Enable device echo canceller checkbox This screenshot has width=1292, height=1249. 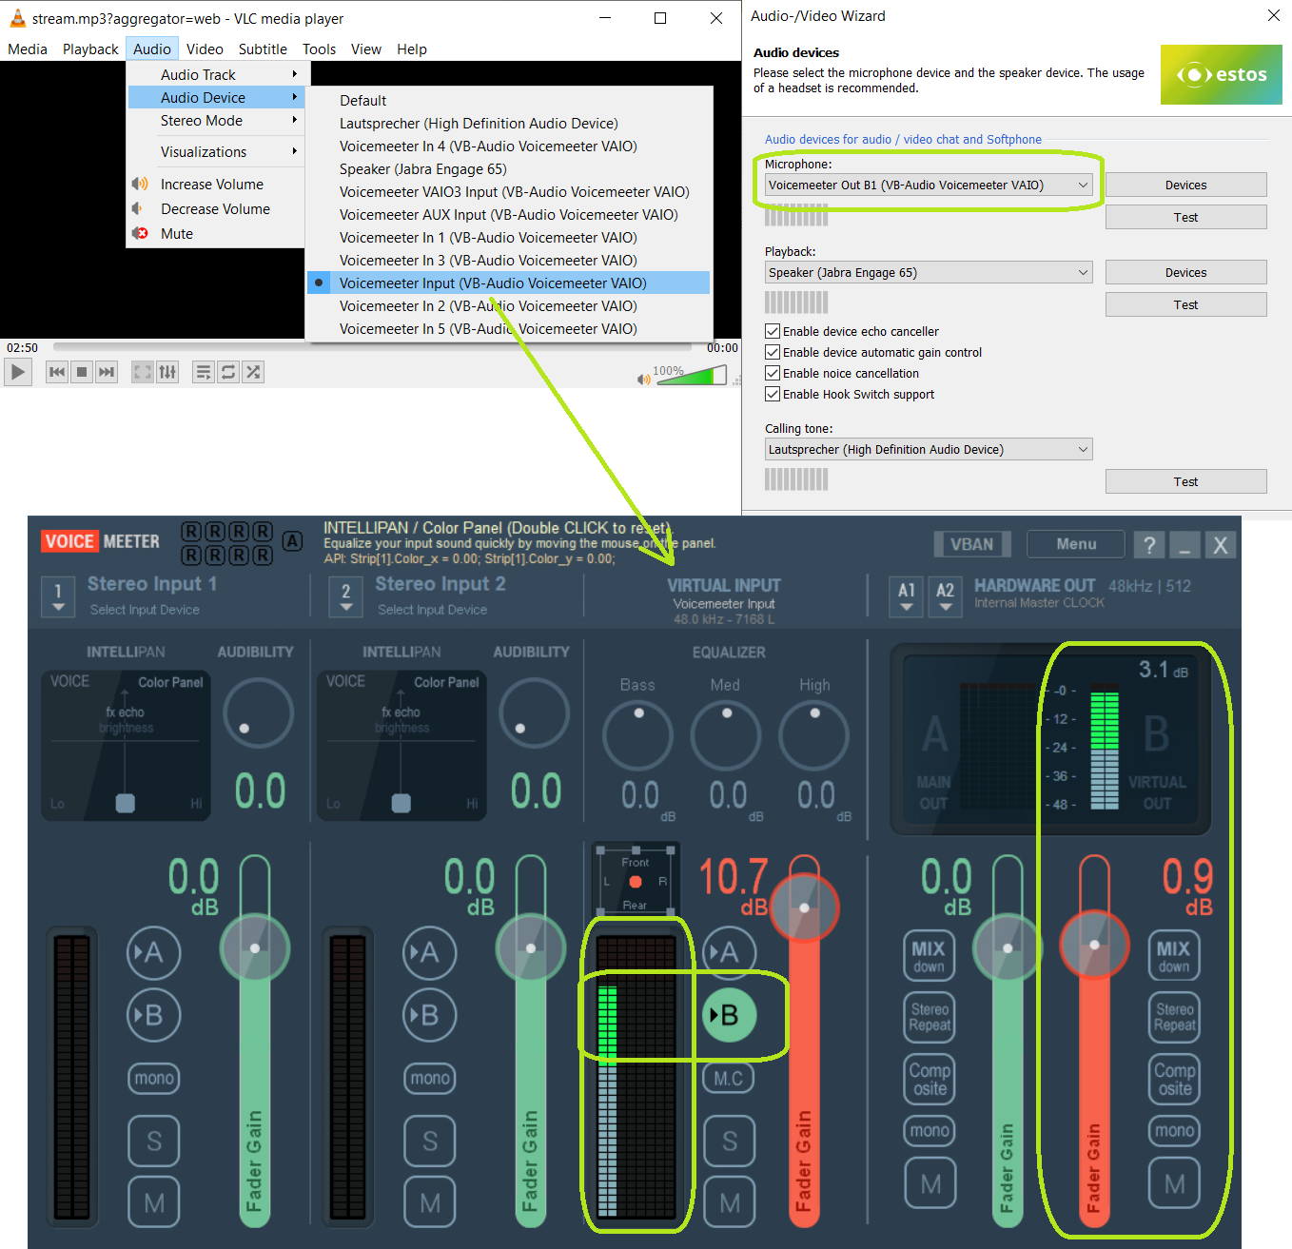point(773,331)
